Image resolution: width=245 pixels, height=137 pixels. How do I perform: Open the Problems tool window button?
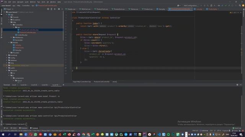23,128
